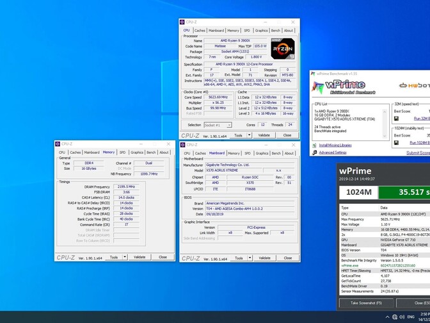Viewport: 430px width, 323px height.
Task: Open SPD tab in Memory CPU-Z window
Action: pos(122,153)
